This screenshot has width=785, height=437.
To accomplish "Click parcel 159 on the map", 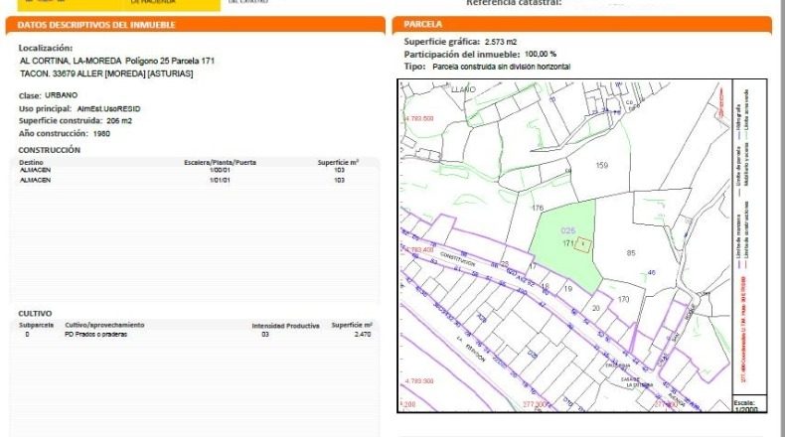I will (602, 165).
